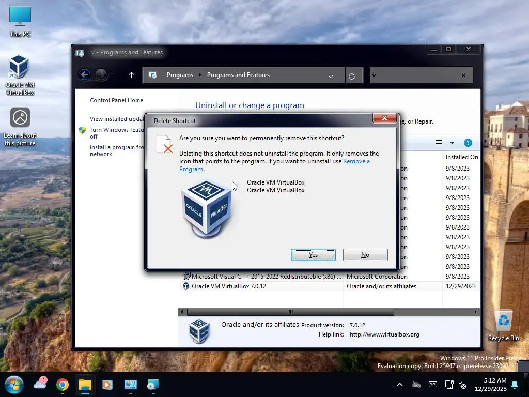Click the 12/29/2023 installed date cell
The width and height of the screenshot is (529, 397).
click(x=460, y=286)
